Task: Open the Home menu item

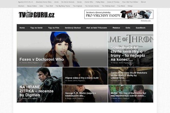Action: tap(22, 28)
